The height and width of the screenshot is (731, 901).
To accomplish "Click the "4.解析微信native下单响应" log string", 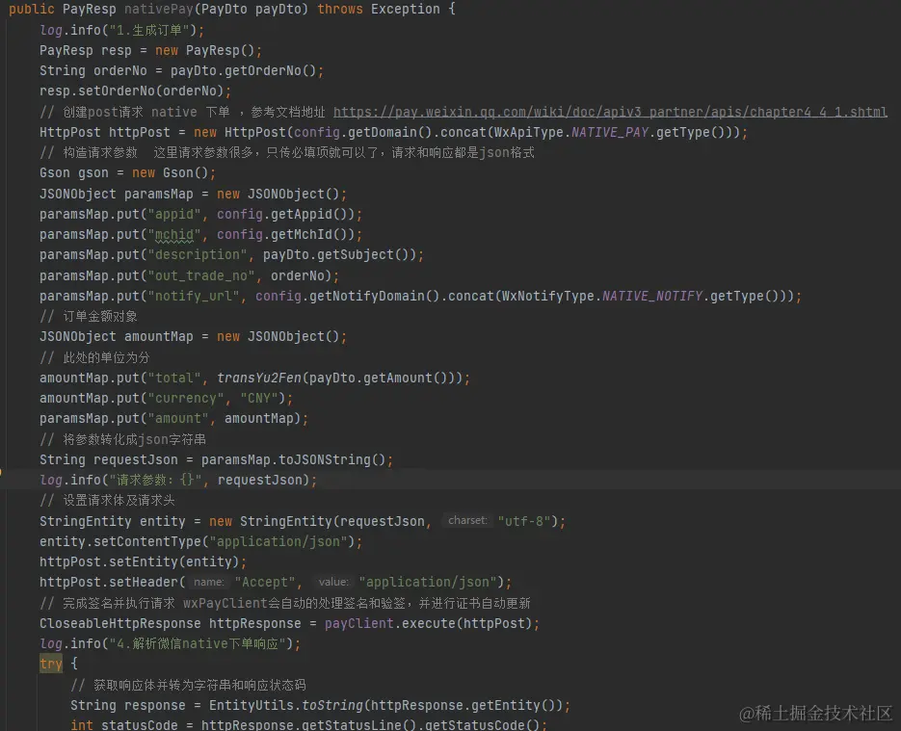I will click(x=198, y=643).
